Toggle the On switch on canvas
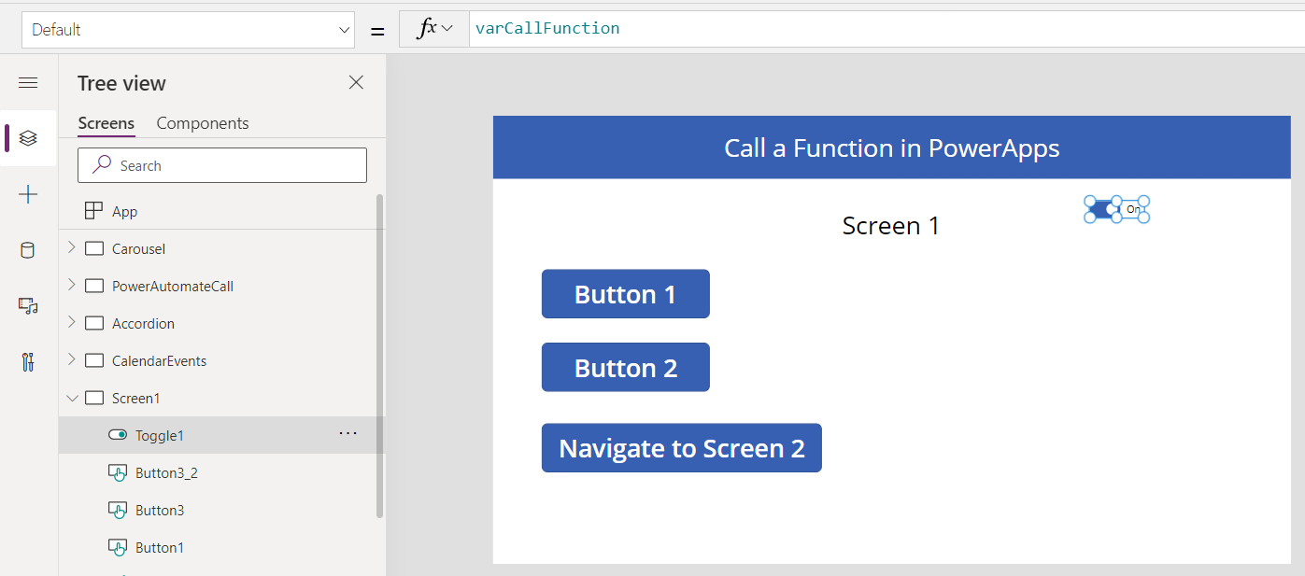The image size is (1305, 576). (x=1116, y=209)
